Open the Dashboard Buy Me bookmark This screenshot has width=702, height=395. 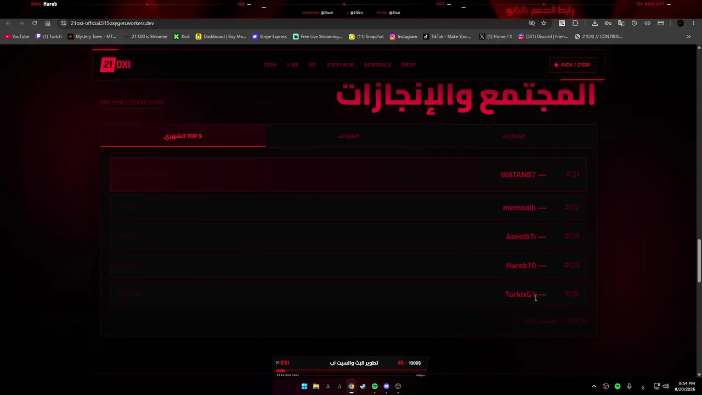click(x=220, y=36)
